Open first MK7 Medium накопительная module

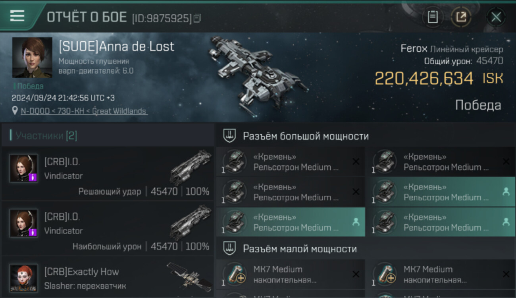pos(291,274)
